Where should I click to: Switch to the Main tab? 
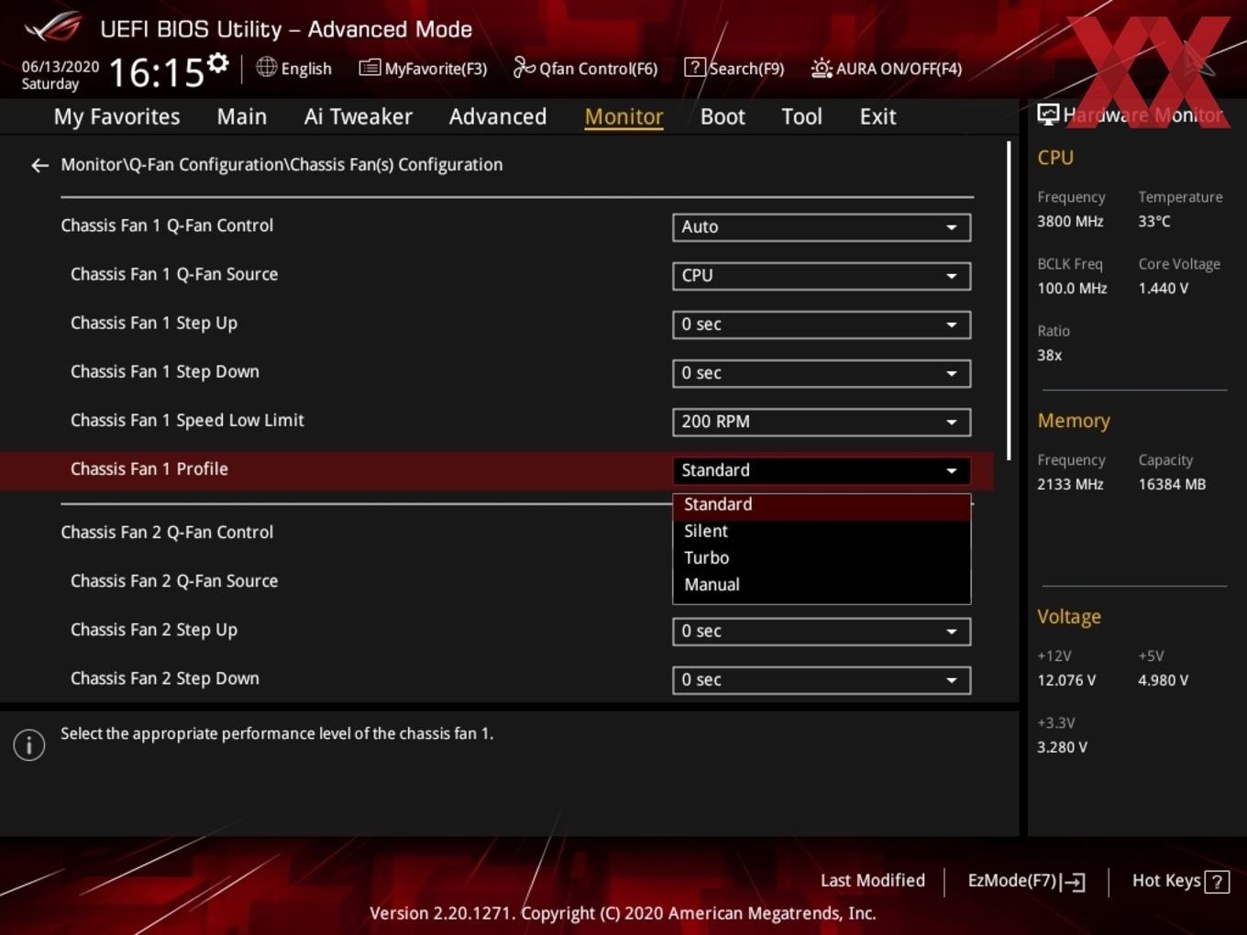coord(242,116)
